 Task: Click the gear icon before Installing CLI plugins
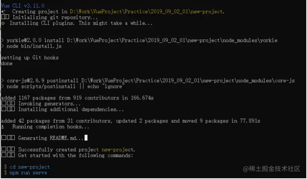click(x=3, y=23)
